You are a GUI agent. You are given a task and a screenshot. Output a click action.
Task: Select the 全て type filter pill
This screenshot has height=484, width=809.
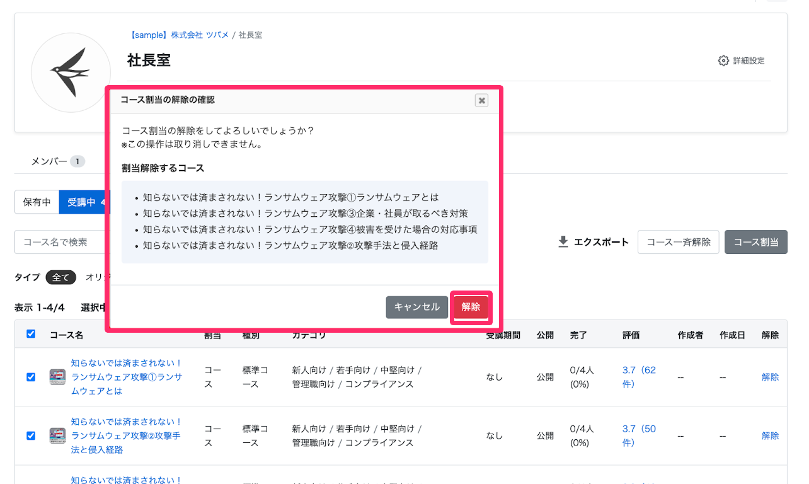[60, 277]
